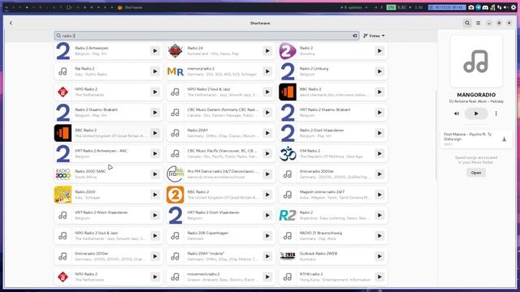Play Rai Radio 2 station

(x=155, y=71)
